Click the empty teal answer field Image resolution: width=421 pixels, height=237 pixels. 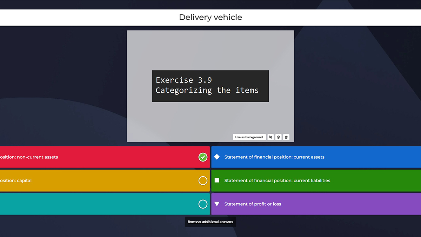click(x=105, y=204)
